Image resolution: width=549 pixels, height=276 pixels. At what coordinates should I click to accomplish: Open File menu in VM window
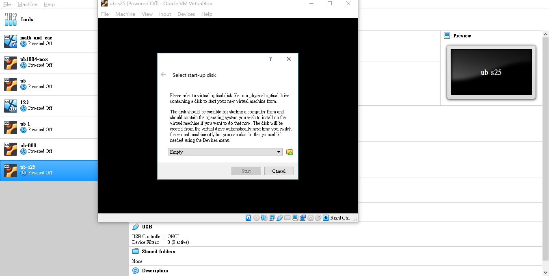coord(105,14)
